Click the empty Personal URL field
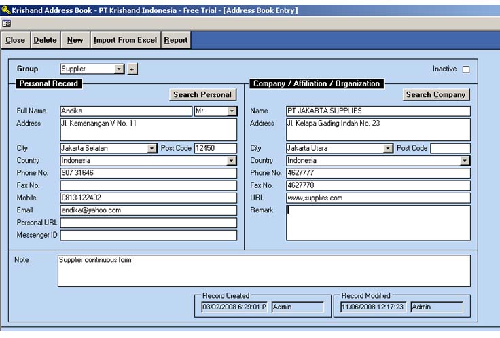500x338 pixels. tap(149, 223)
